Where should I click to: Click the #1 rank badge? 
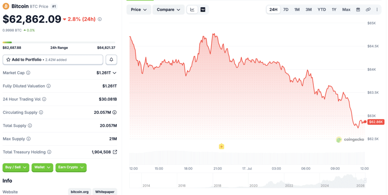pos(54,6)
